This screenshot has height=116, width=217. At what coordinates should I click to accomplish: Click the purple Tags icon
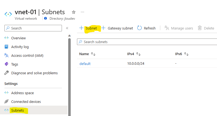click(x=6, y=64)
